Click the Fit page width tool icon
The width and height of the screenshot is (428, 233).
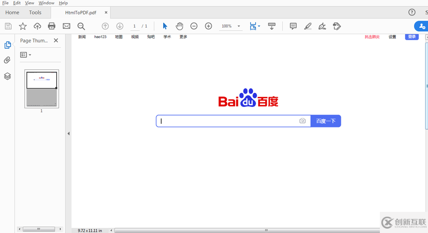coord(253,26)
